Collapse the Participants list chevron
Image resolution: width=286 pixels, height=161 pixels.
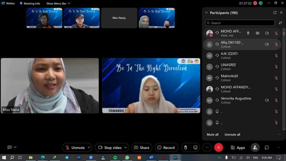206,13
